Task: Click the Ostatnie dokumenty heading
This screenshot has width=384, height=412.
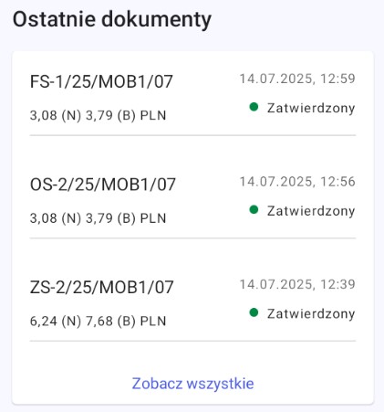Action: 112,20
